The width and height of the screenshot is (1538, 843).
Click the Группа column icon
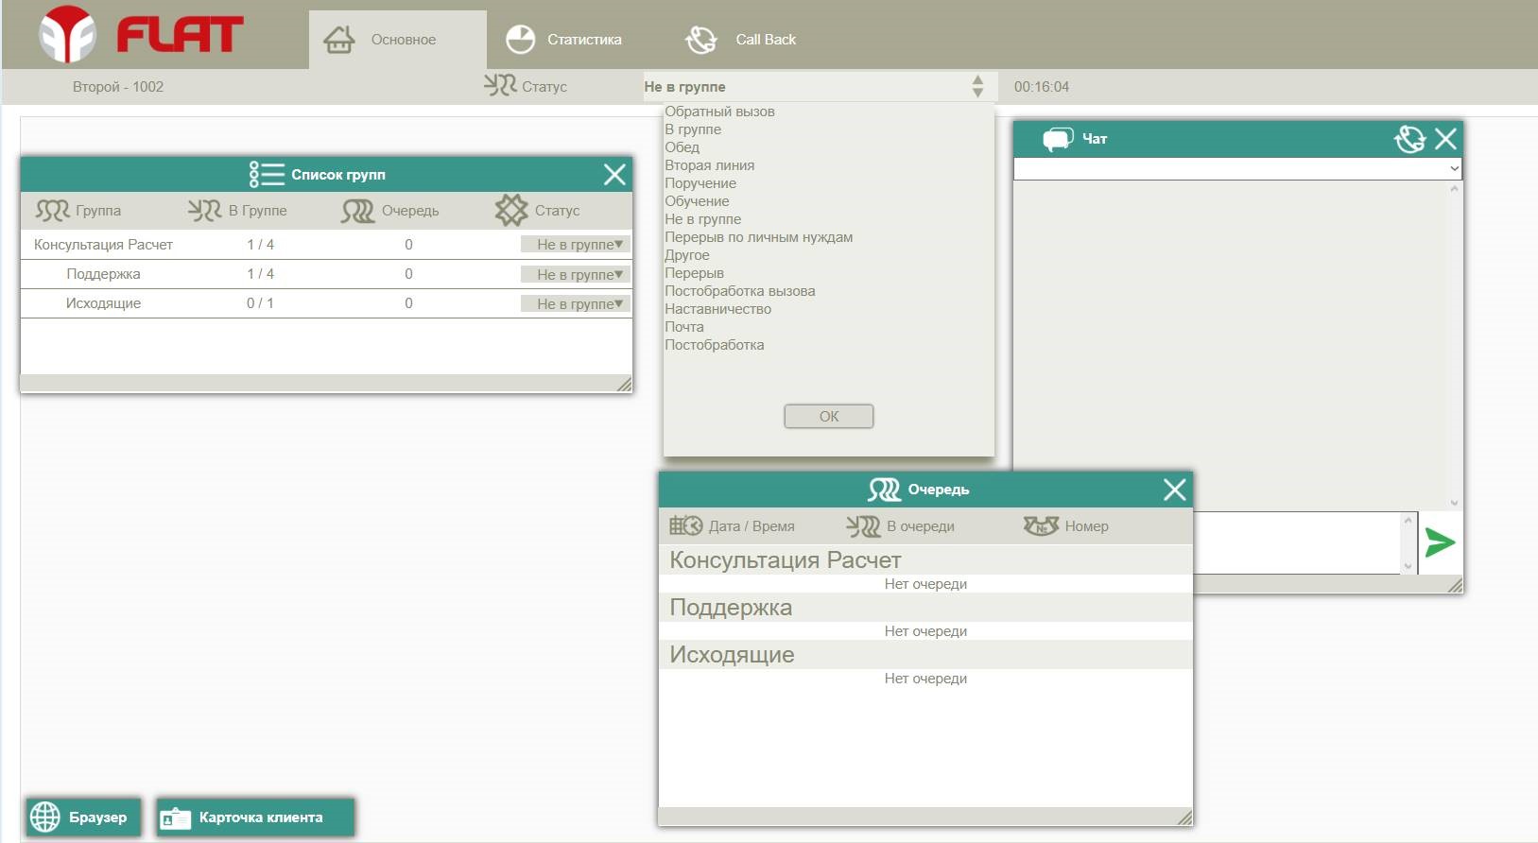53,210
